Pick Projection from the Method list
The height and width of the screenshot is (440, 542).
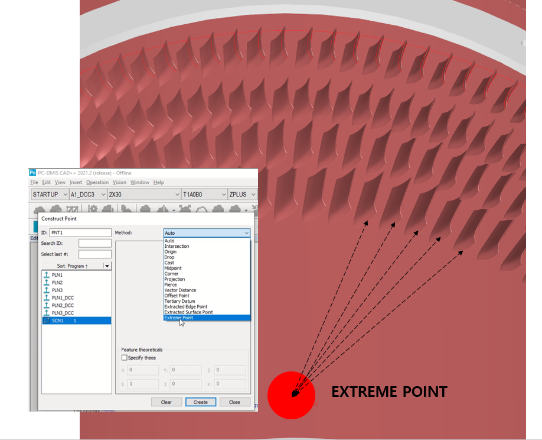pos(207,279)
